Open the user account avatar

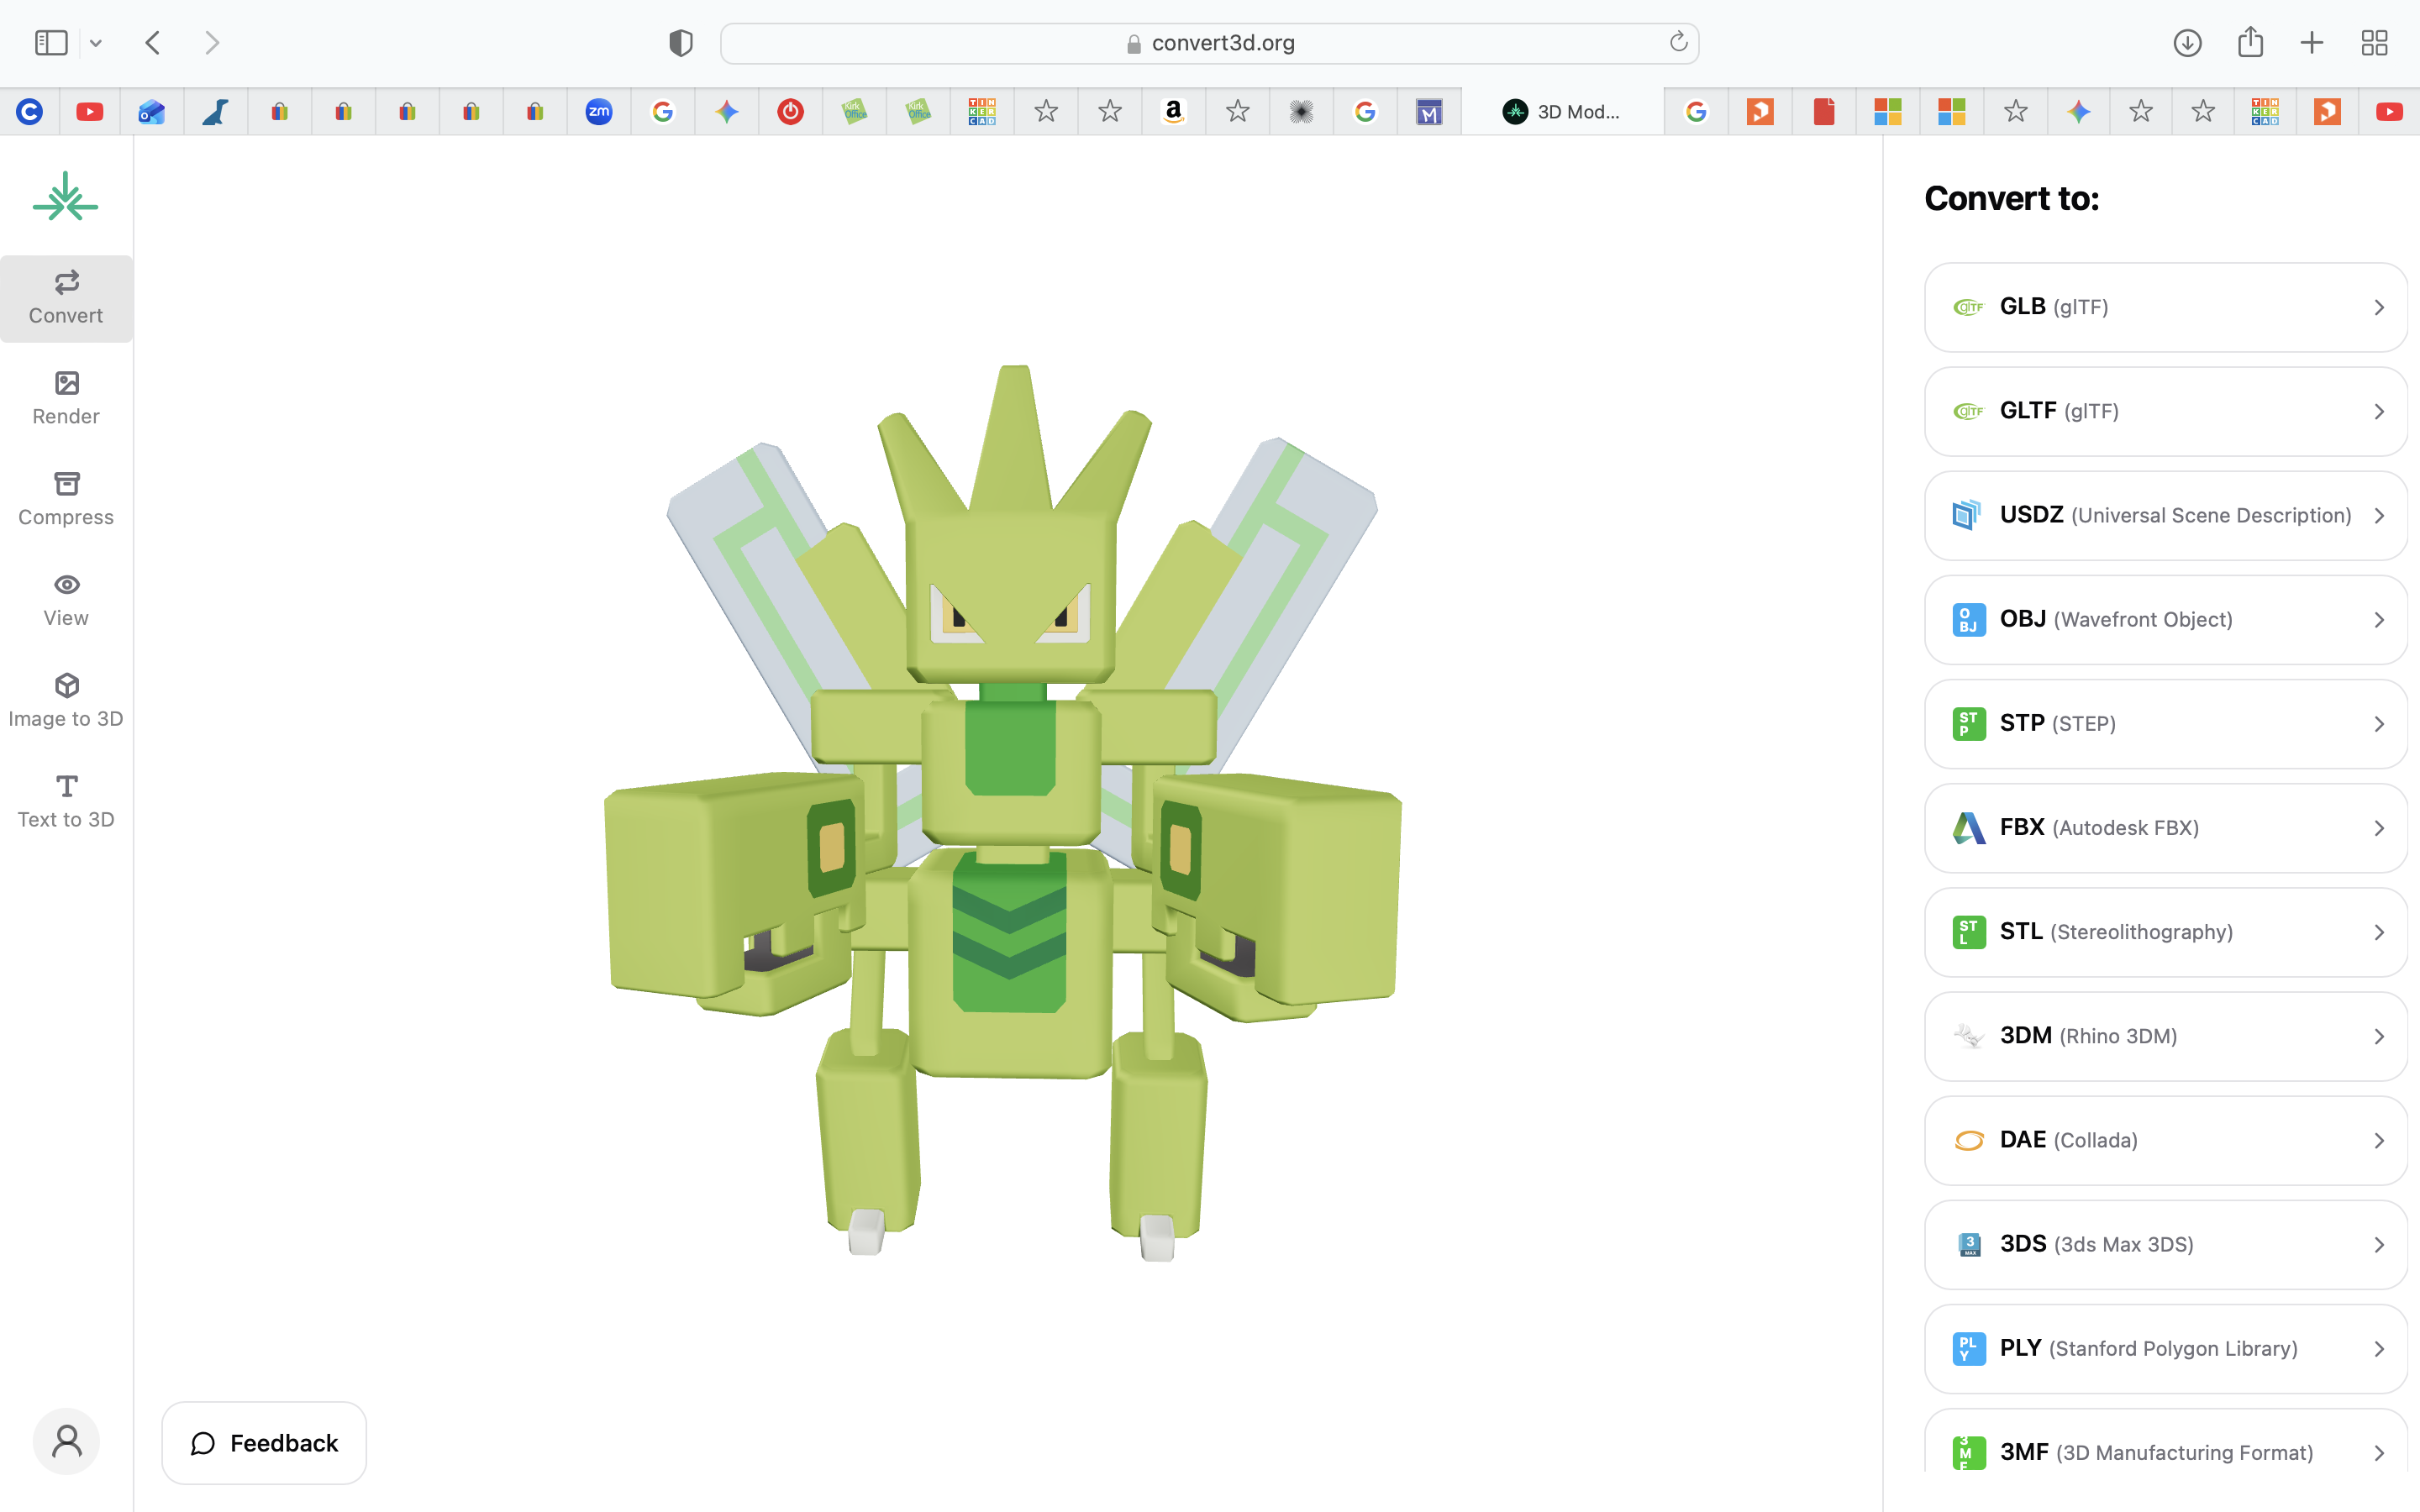(x=66, y=1441)
